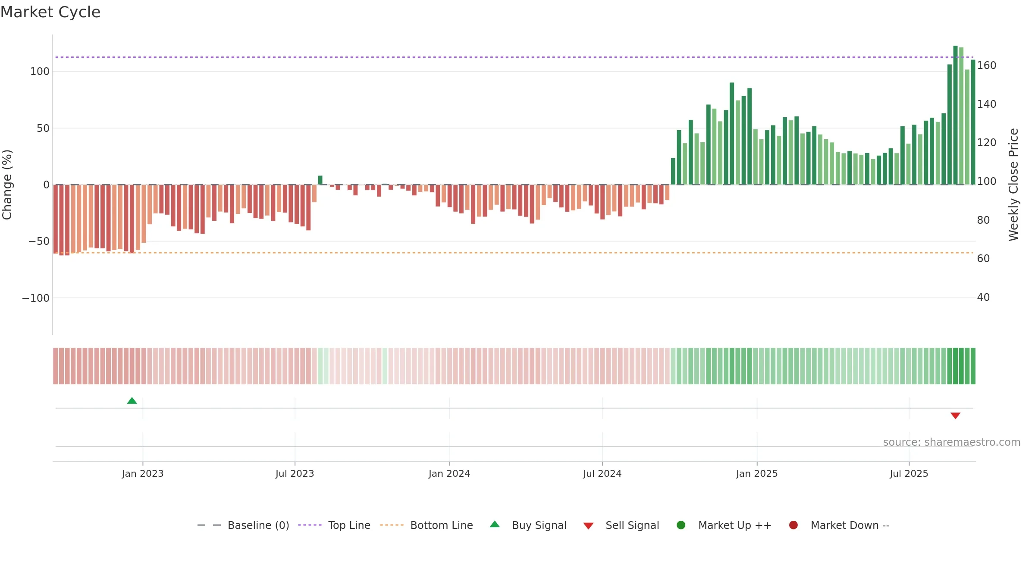The image size is (1035, 582).
Task: Click the Jan 2023 axis label
Action: coord(143,473)
